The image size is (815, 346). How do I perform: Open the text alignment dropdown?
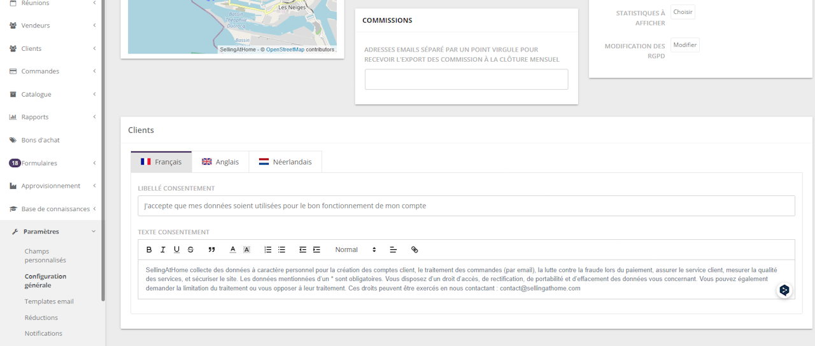point(393,250)
